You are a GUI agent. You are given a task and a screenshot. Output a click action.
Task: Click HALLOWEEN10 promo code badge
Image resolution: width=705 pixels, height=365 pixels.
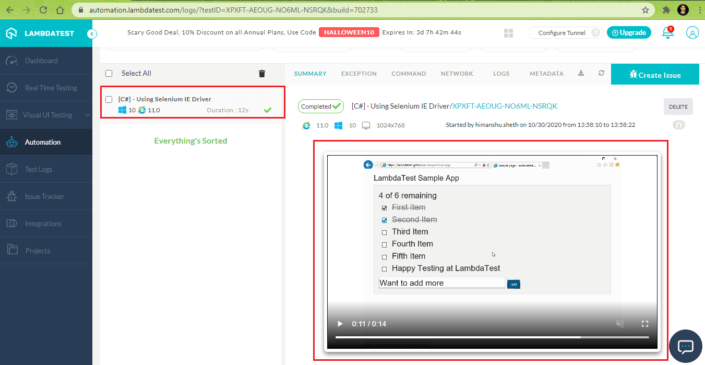click(x=349, y=32)
